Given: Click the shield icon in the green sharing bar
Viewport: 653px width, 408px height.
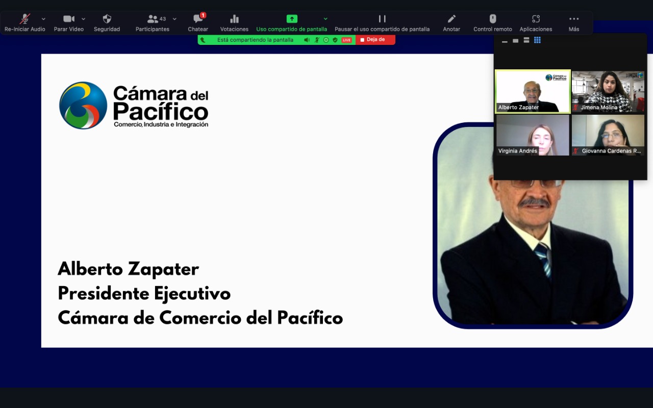Looking at the screenshot, I should pos(335,40).
